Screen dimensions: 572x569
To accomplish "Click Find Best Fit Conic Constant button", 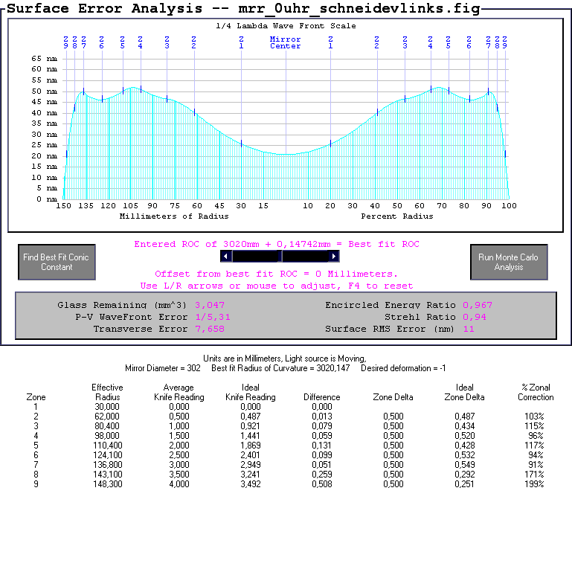I will [57, 262].
